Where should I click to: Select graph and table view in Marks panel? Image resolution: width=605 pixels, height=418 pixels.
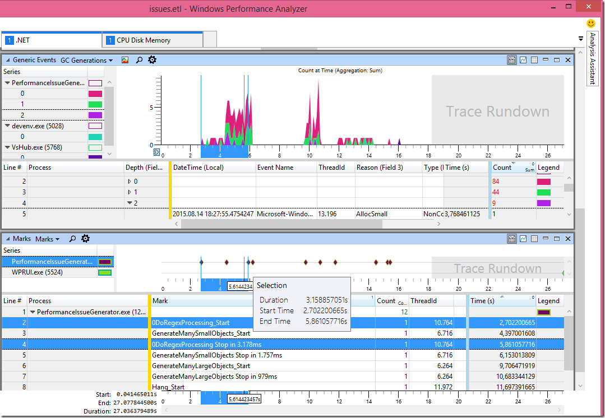pos(511,239)
